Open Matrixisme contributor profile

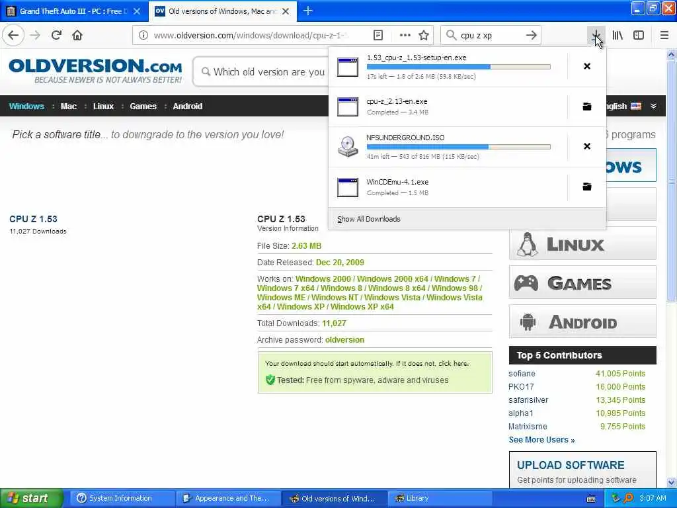click(528, 427)
